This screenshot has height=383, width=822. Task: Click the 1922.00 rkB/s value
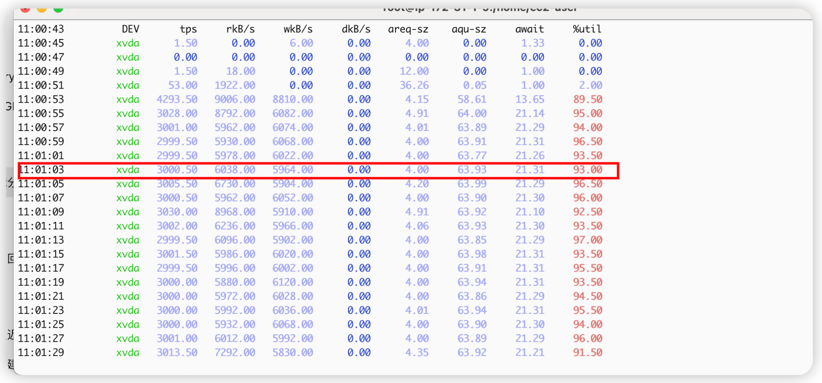235,85
